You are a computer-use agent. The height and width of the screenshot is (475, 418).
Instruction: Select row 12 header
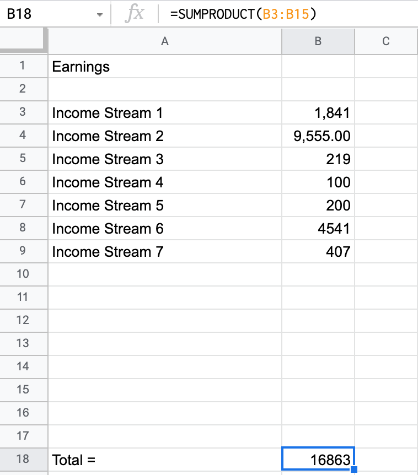click(23, 321)
